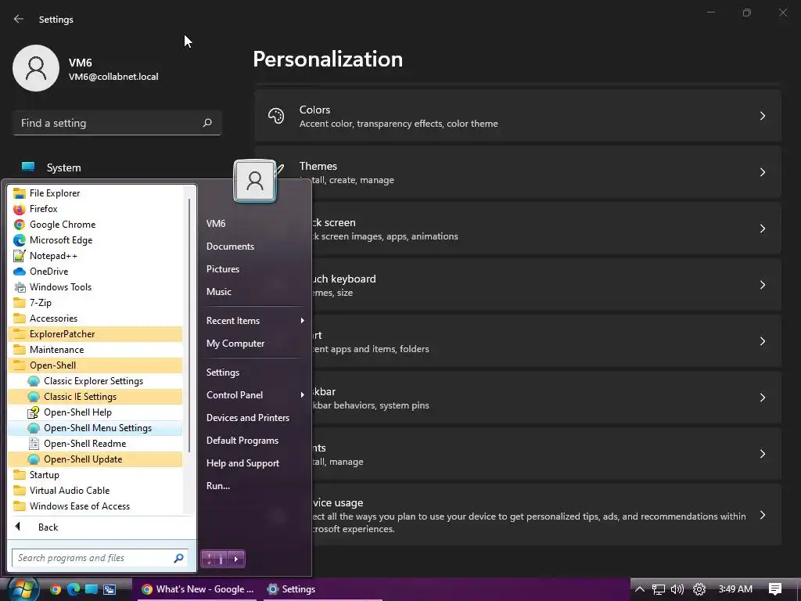Launch Google Chrome from the programs list
This screenshot has width=801, height=601.
95,225
